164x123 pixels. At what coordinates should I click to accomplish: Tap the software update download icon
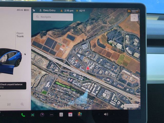coord(61,11)
